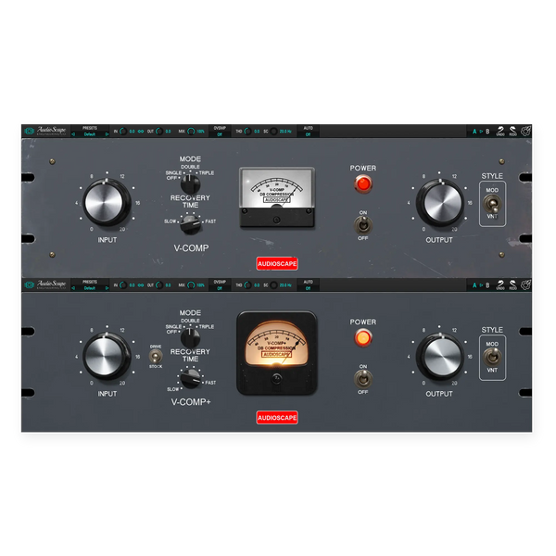Click the MIX knob on V-COMP+ toolbar

[x=191, y=285]
